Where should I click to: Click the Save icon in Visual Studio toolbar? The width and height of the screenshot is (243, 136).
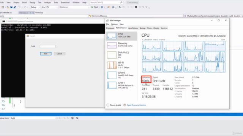pos(11,7)
